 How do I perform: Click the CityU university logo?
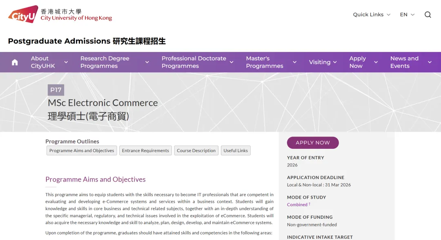(23, 13)
